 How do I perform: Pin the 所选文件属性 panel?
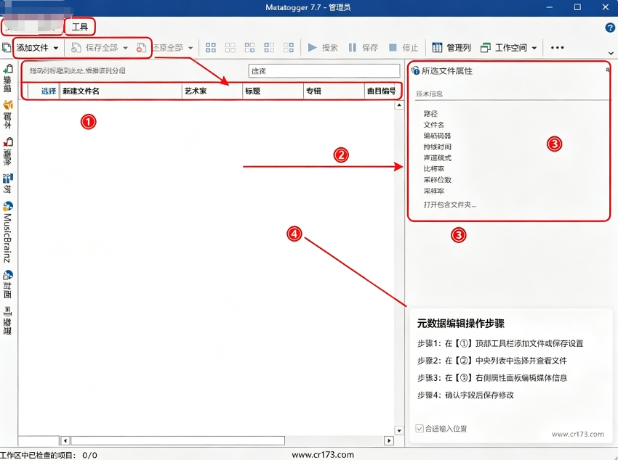pos(608,70)
